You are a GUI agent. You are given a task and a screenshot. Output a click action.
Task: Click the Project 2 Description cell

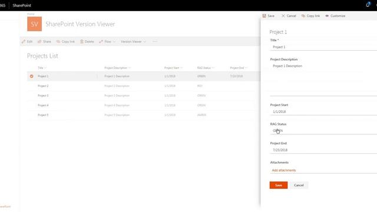[x=117, y=86]
